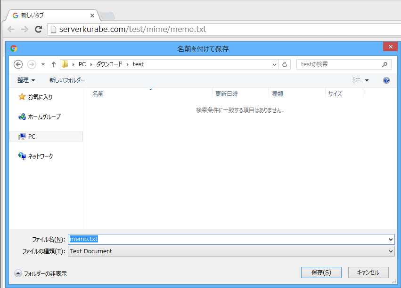This screenshot has width=401, height=288.
Task: Collapse folders with フォルダーの非表示
Action: (41, 273)
